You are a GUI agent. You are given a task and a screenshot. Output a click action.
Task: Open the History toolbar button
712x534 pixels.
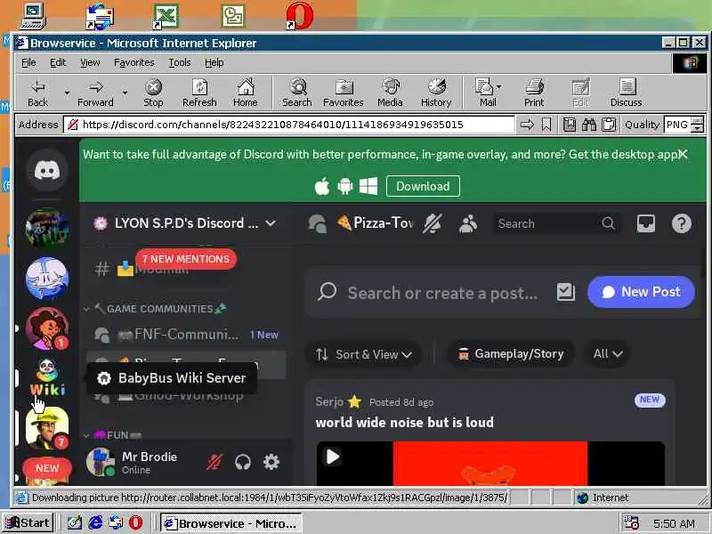pos(436,93)
